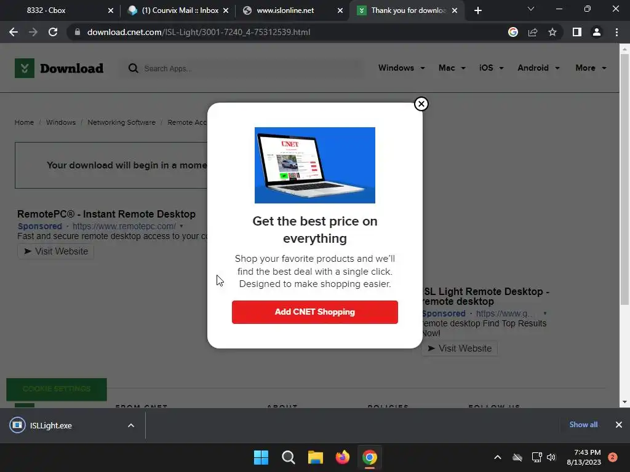
Task: Expand the Android menu
Action: click(x=538, y=68)
